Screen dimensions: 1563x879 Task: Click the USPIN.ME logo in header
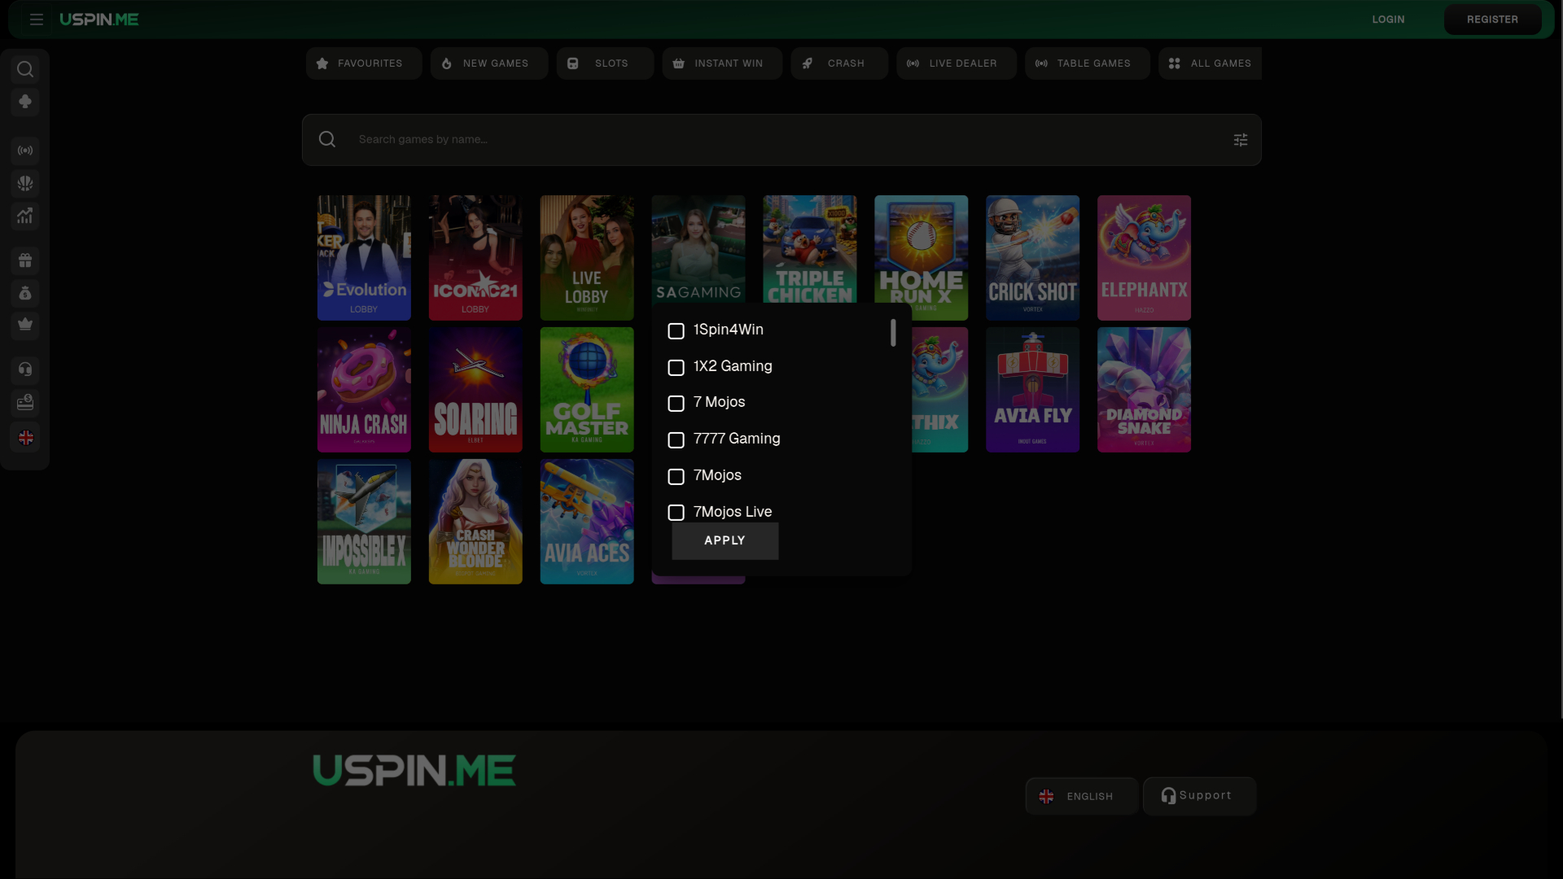[99, 20]
